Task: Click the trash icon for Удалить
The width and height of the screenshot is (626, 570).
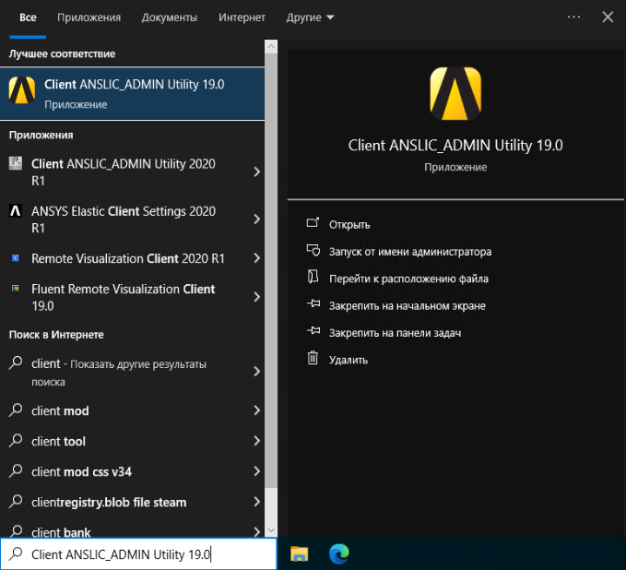Action: click(313, 358)
